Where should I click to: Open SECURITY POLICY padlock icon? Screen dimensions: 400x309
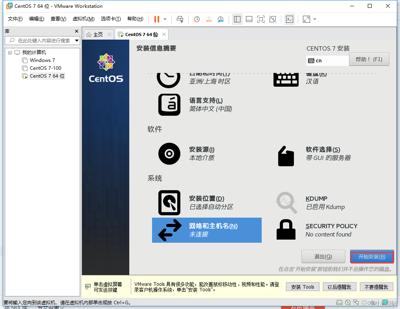[286, 229]
